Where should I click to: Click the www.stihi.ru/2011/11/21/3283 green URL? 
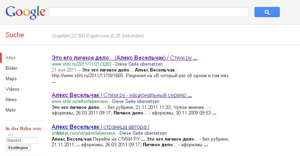tap(82, 64)
